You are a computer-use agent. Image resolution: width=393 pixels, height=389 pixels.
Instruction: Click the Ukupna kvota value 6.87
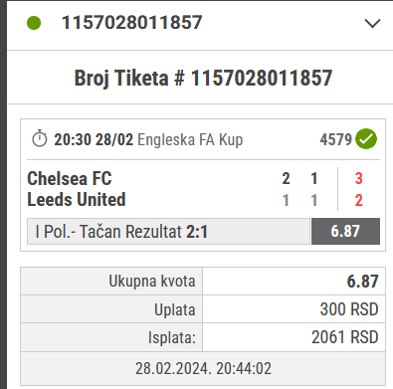click(362, 282)
